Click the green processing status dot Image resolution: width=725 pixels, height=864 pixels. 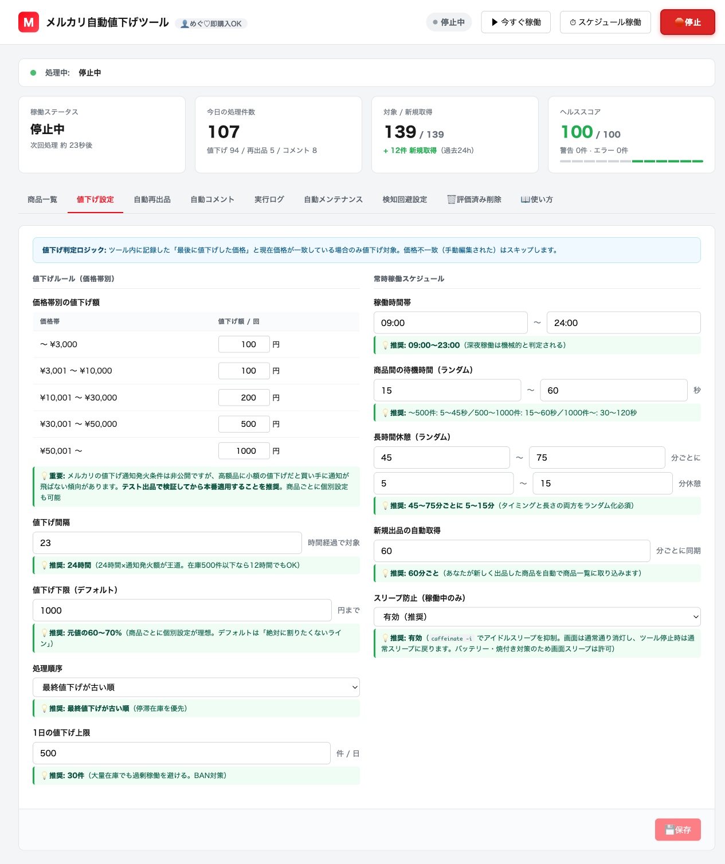[x=33, y=73]
